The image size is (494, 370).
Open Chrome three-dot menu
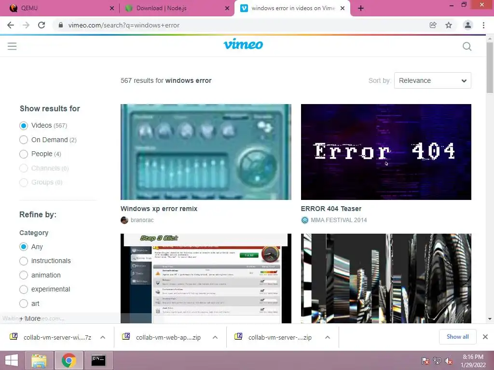483,25
